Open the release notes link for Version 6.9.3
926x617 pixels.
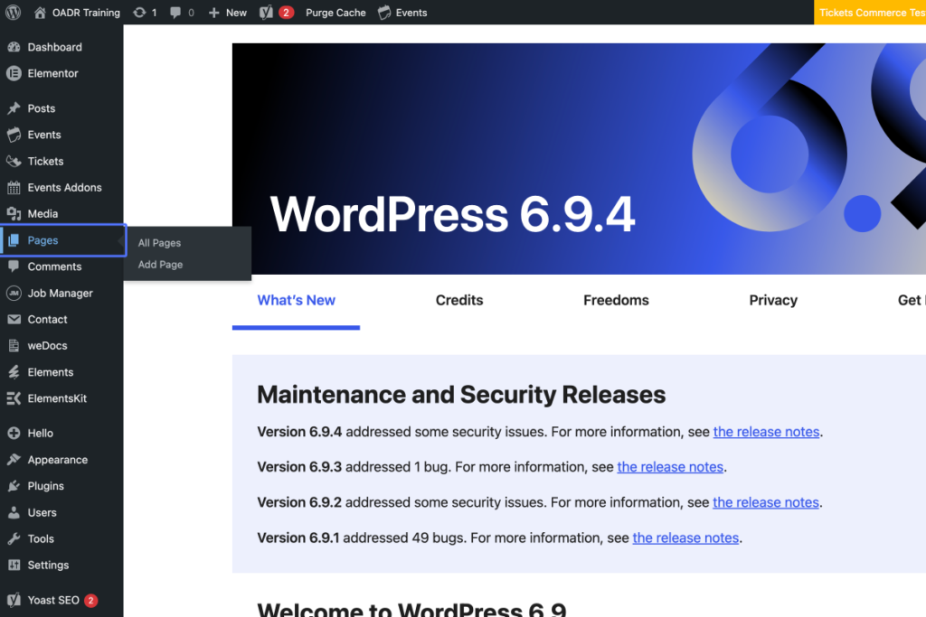pyautogui.click(x=670, y=467)
